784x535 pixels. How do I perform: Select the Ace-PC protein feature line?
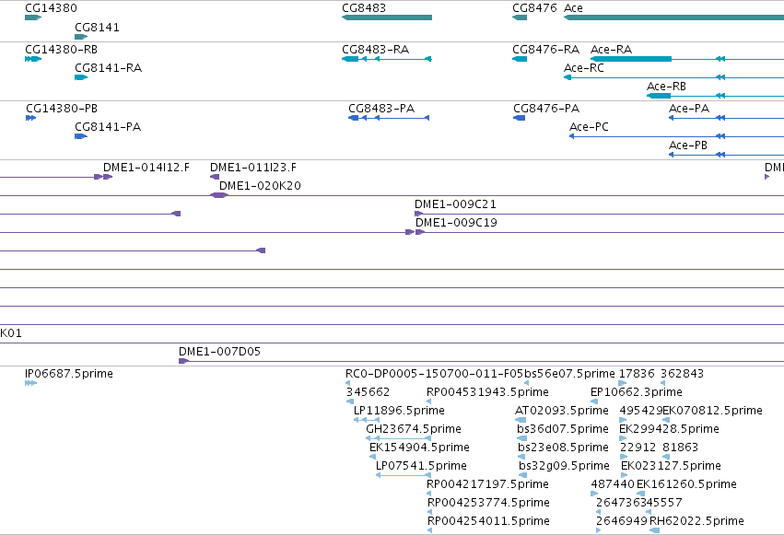coord(676,136)
